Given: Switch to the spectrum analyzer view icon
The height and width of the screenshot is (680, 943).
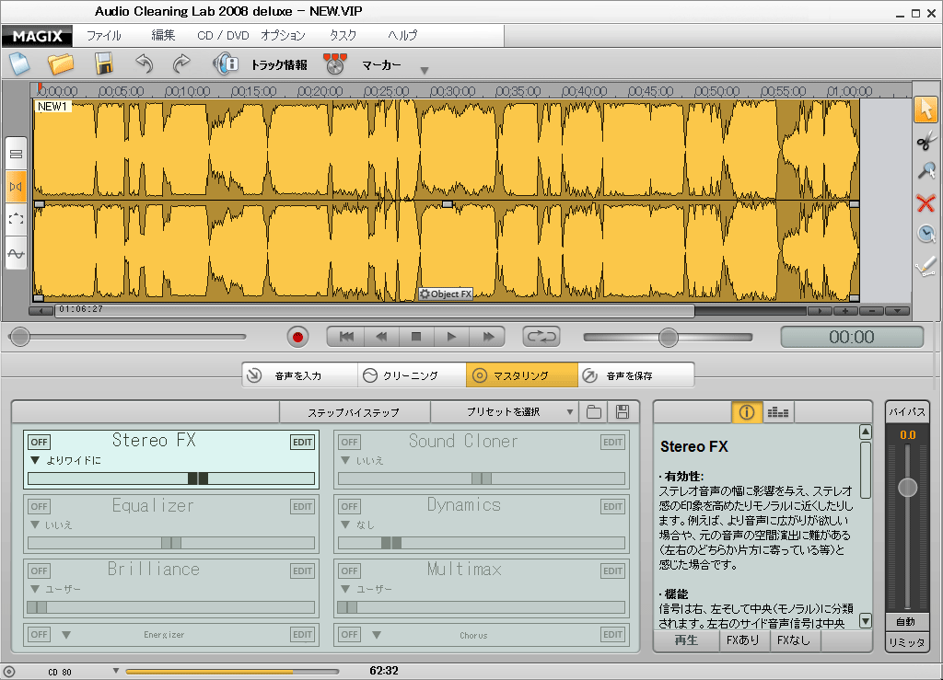Looking at the screenshot, I should click(778, 412).
